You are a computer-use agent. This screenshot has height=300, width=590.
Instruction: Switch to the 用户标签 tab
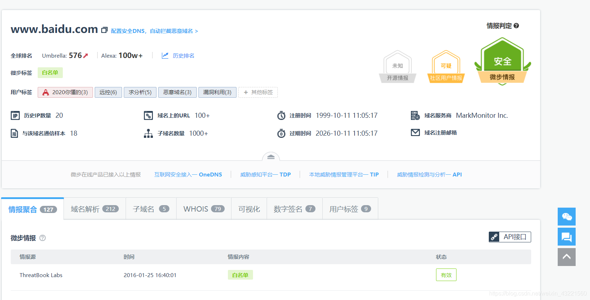(350, 209)
